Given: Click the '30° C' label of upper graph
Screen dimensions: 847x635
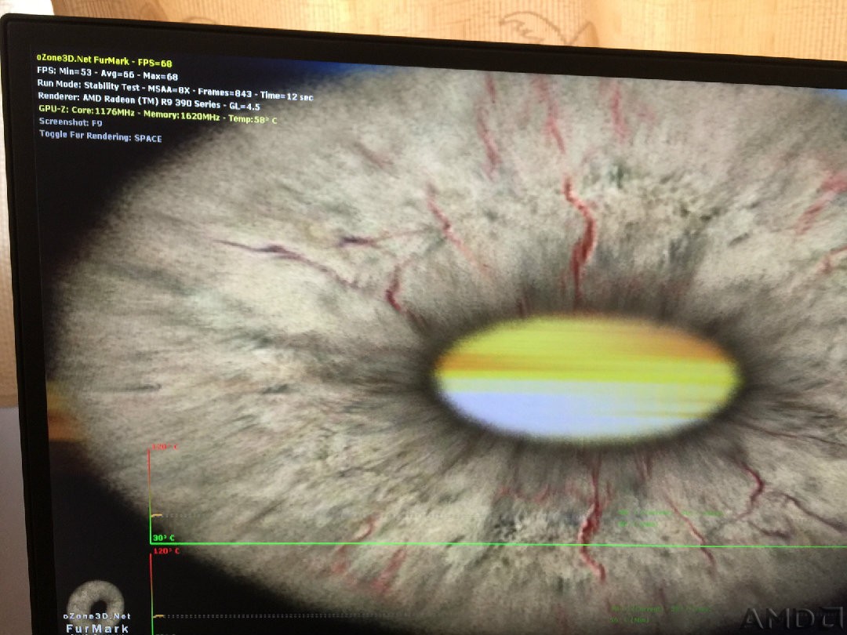Looking at the screenshot, I should click(x=163, y=538).
